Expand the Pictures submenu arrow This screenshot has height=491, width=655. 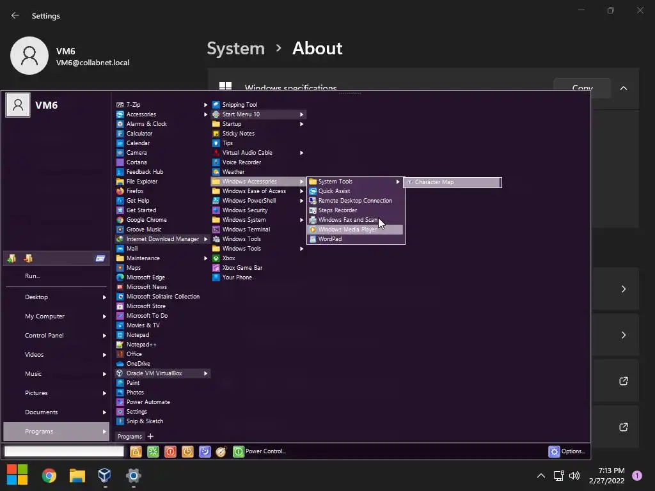104,393
